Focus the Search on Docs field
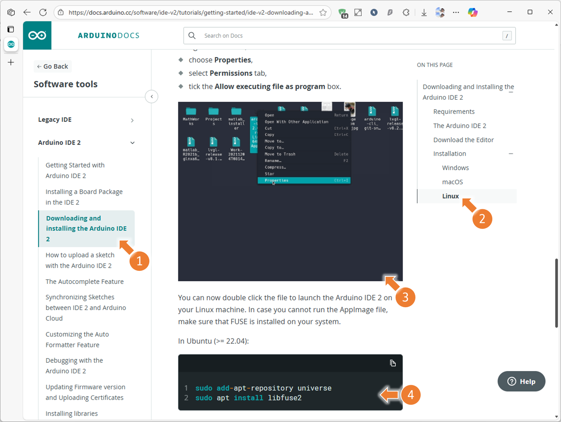This screenshot has width=561, height=422. (x=349, y=36)
